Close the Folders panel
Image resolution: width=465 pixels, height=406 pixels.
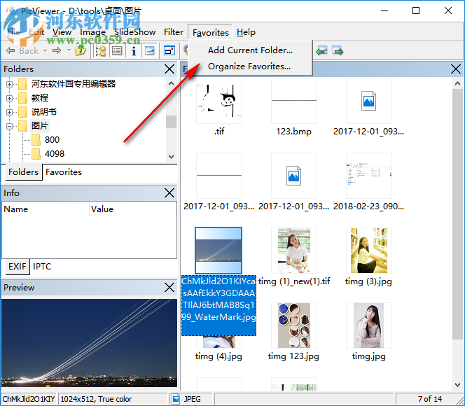pyautogui.click(x=169, y=69)
